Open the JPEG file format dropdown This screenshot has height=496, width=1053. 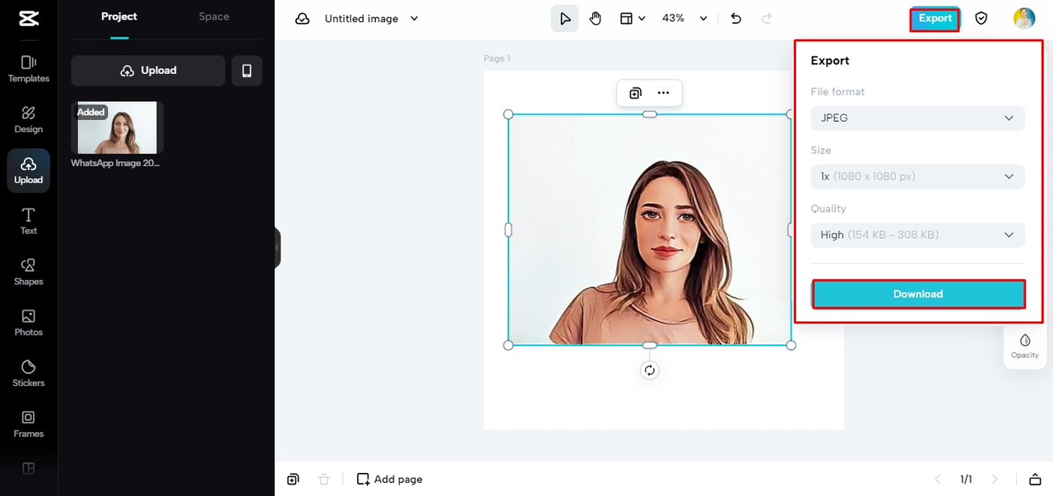pyautogui.click(x=918, y=117)
